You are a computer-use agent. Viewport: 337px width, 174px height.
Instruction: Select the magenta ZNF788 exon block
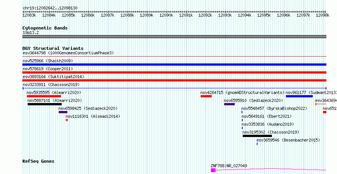[x=213, y=170]
